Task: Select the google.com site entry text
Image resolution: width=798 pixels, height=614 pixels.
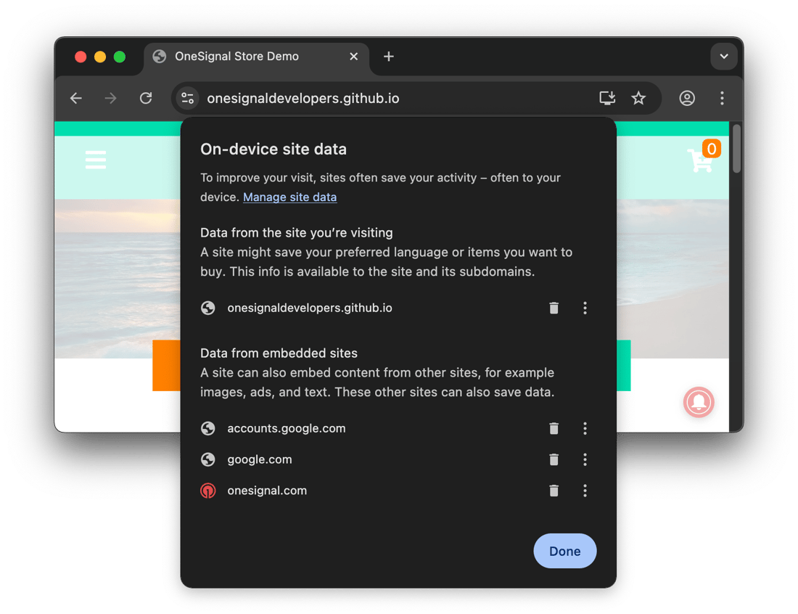Action: (x=260, y=459)
